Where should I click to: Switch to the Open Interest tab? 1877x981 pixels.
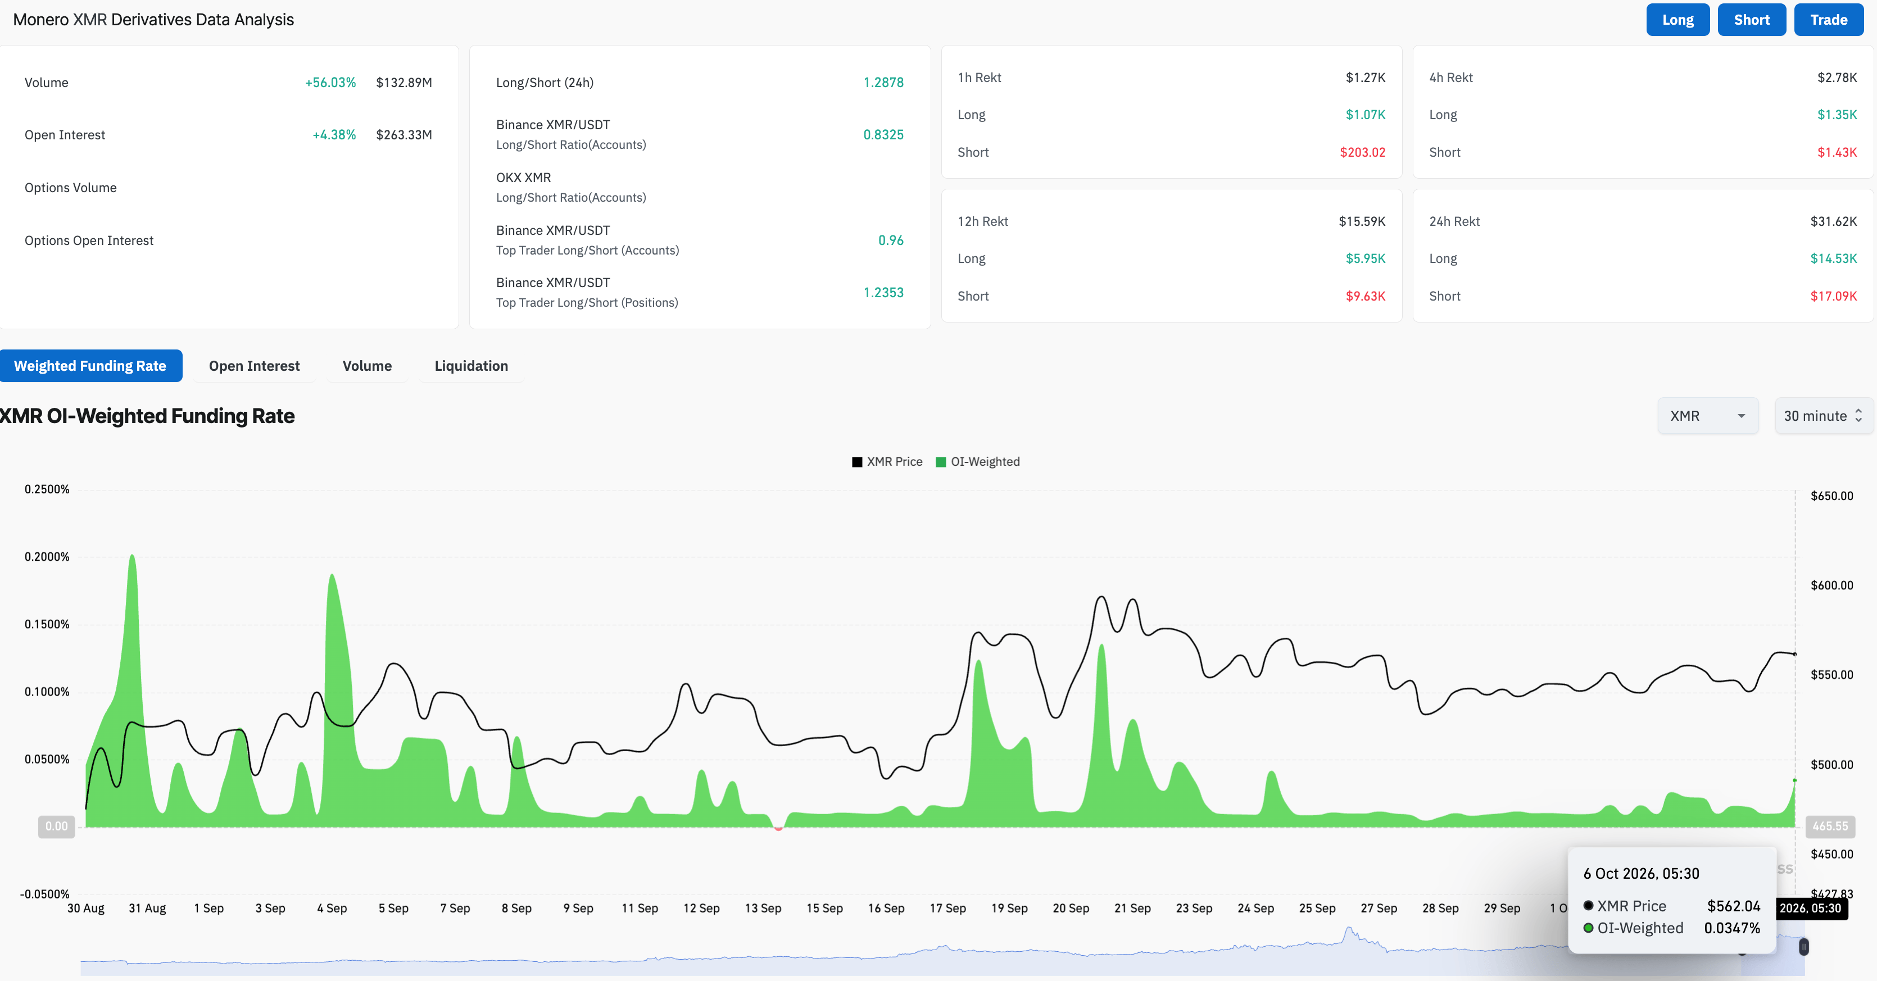(255, 366)
